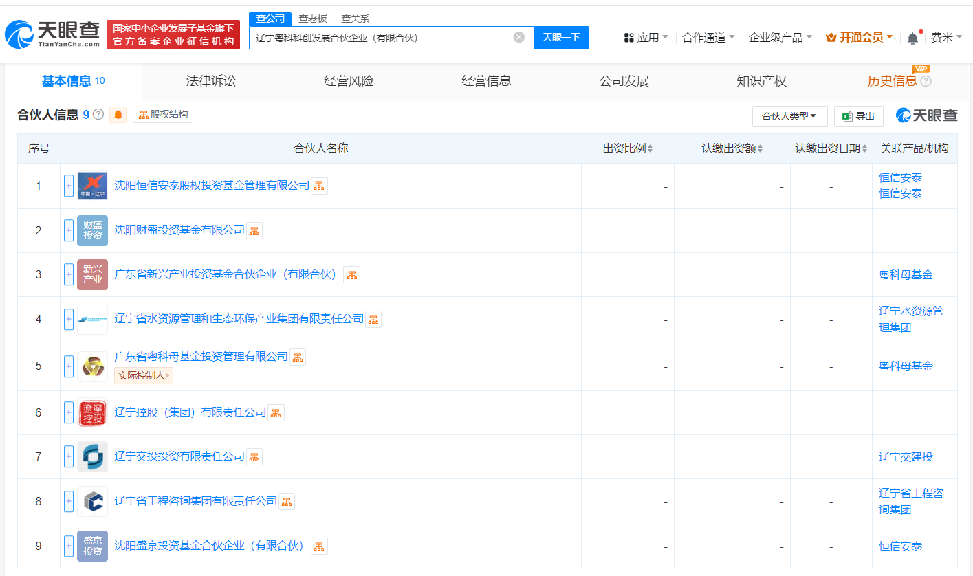Expand row 3 广东省新兴产业投资基金 details
The height and width of the screenshot is (576, 973).
coord(69,275)
